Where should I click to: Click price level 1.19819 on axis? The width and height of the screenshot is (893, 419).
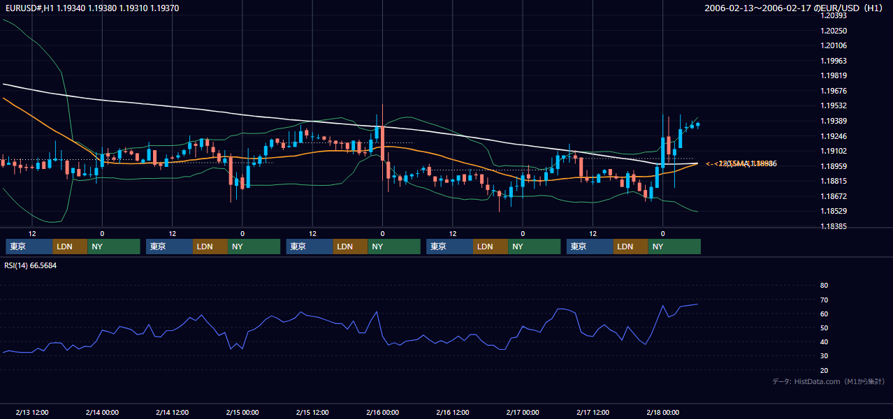click(x=834, y=75)
